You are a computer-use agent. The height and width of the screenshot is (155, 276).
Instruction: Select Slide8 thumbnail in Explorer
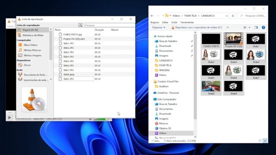211,88
